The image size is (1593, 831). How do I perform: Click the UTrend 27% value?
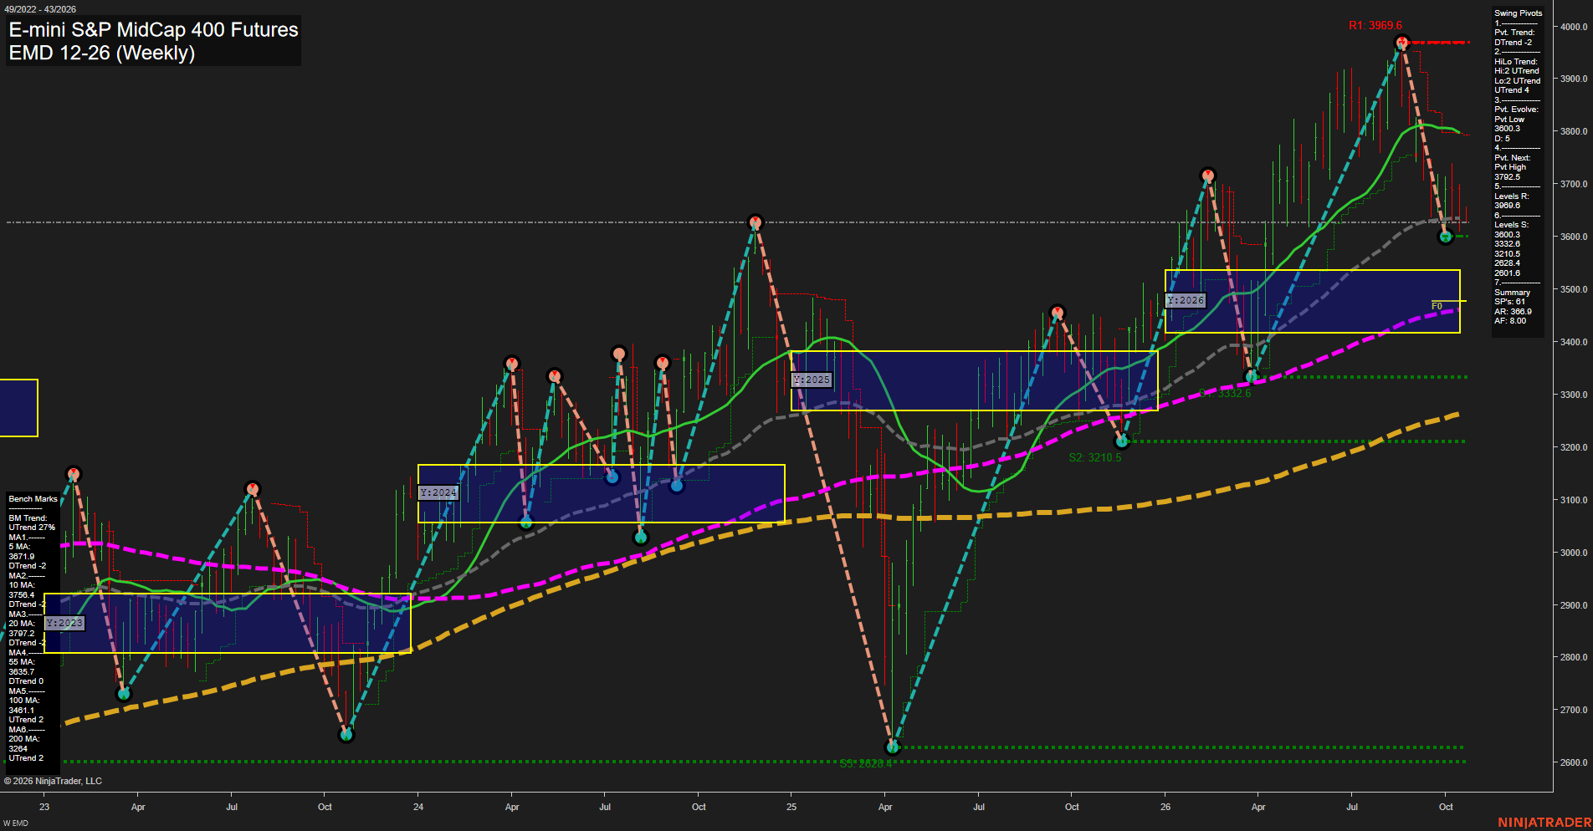pyautogui.click(x=32, y=528)
